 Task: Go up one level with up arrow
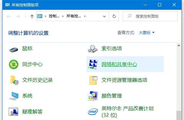(x=32, y=16)
